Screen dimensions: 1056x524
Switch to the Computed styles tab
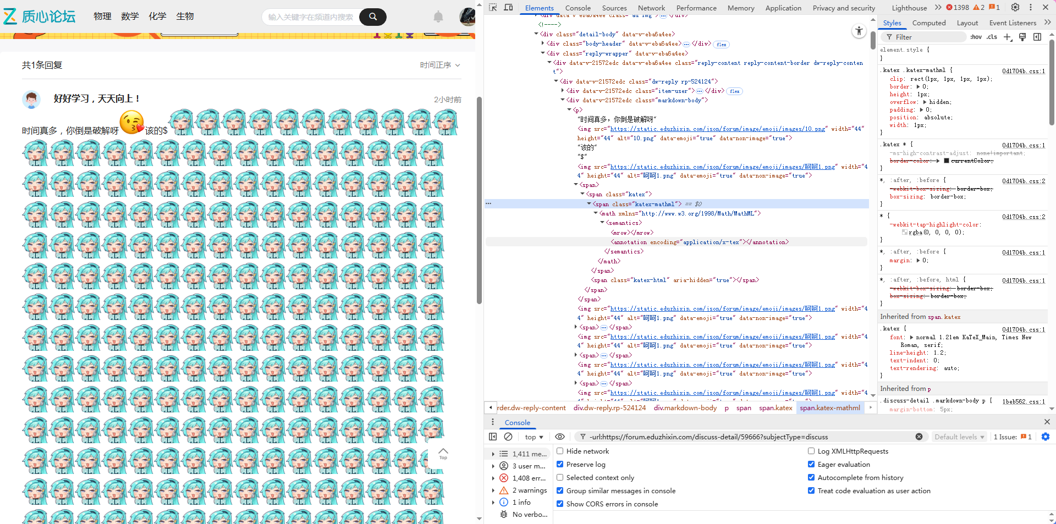pyautogui.click(x=929, y=23)
